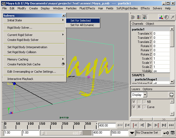Viewport: 176px width, 138px height.
Task: Toggle option box for Create Particle Disk Cache
Action: 63,64
